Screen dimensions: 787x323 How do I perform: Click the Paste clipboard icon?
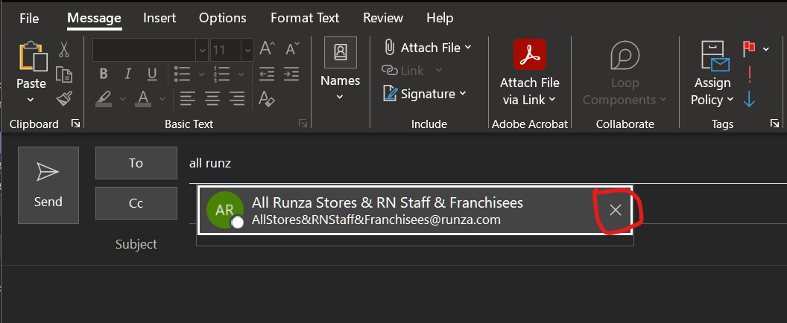point(33,56)
